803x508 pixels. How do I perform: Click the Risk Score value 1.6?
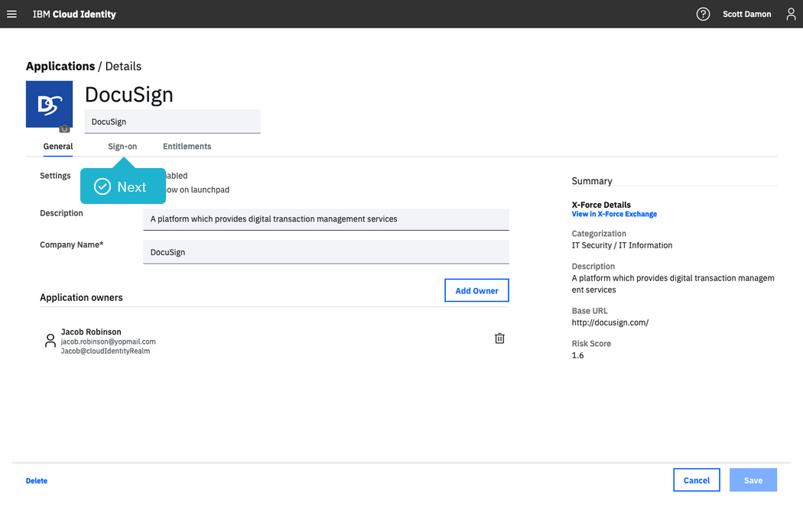point(577,355)
